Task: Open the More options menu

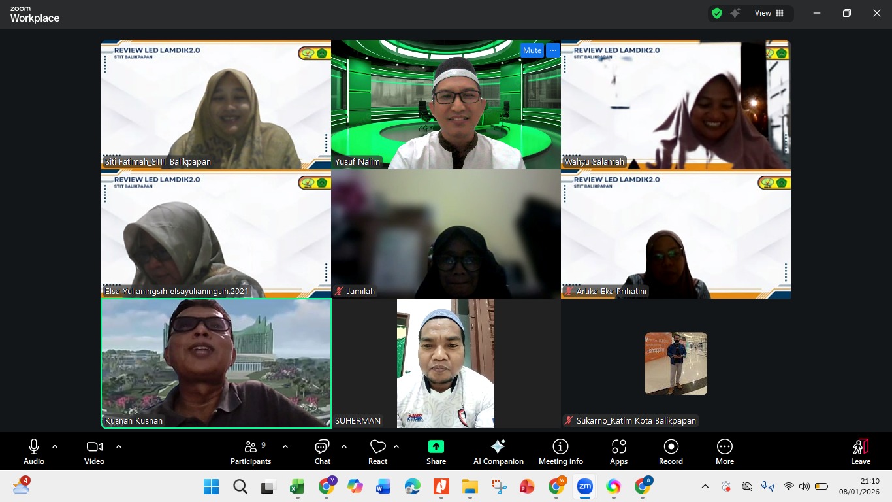Action: [x=724, y=452]
